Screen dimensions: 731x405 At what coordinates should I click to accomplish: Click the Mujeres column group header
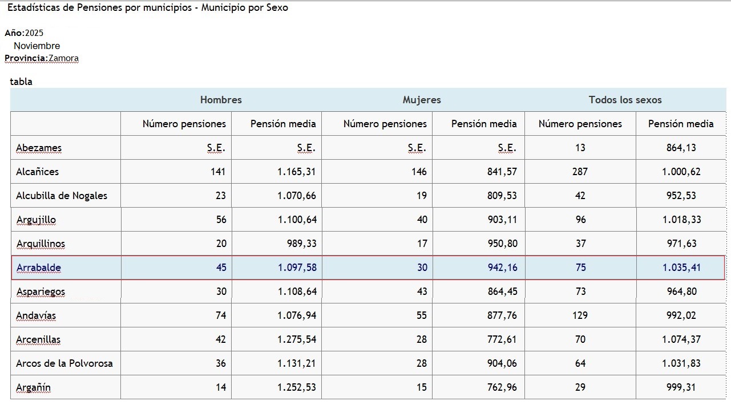(422, 100)
